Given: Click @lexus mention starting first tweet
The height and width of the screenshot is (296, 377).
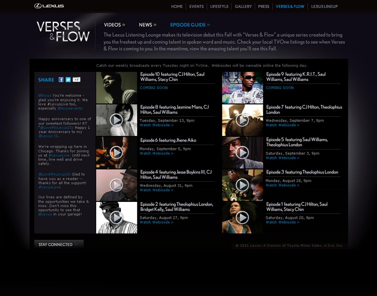Looking at the screenshot, I should (45, 95).
